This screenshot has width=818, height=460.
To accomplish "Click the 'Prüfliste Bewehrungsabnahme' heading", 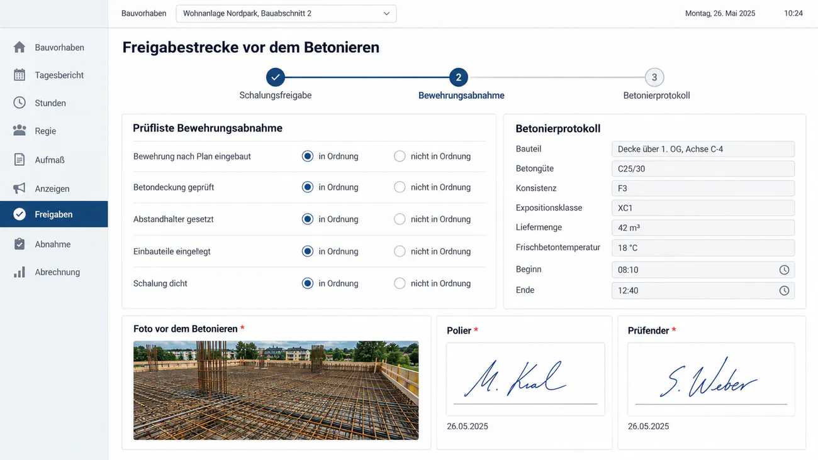I will 208,128.
